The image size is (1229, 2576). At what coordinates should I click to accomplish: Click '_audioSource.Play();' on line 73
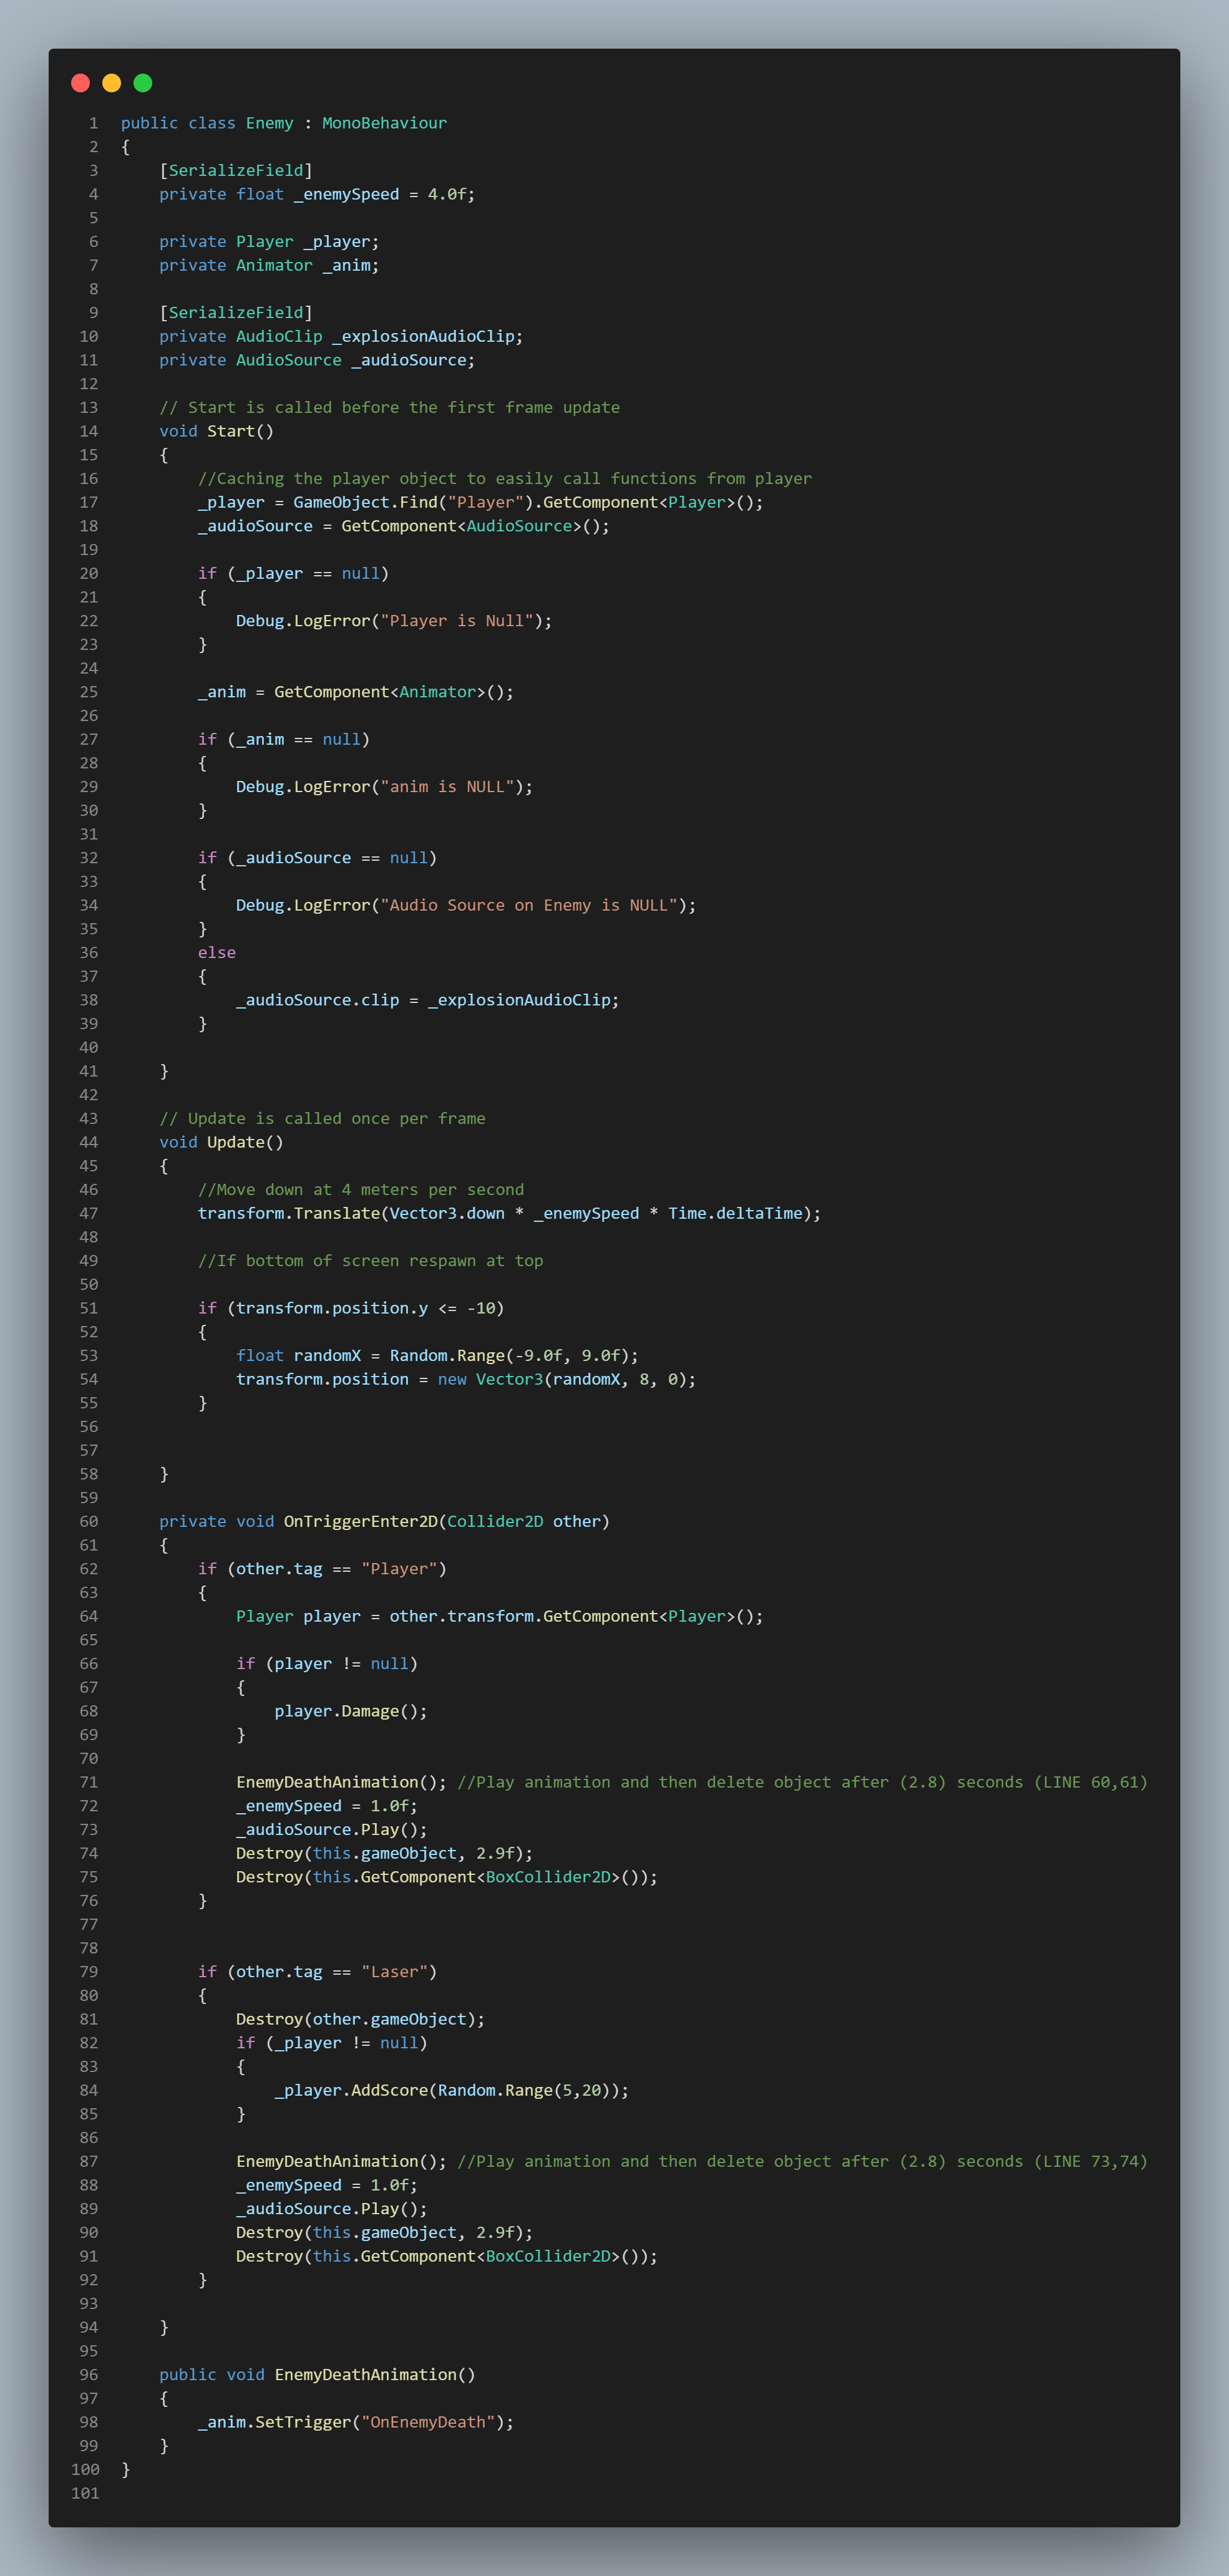point(332,1829)
